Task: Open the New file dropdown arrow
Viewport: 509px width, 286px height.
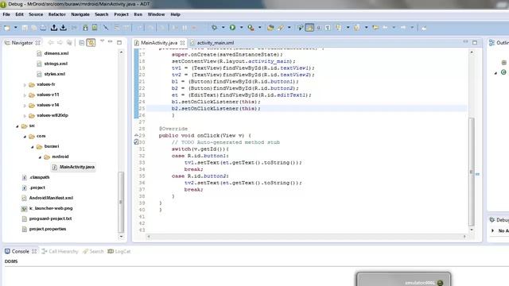Action: (x=16, y=28)
